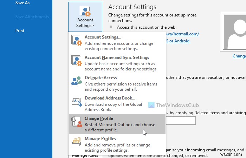Click the 'Account Settings' heading text
Screen dimensions: 246x158
click(x=132, y=7)
